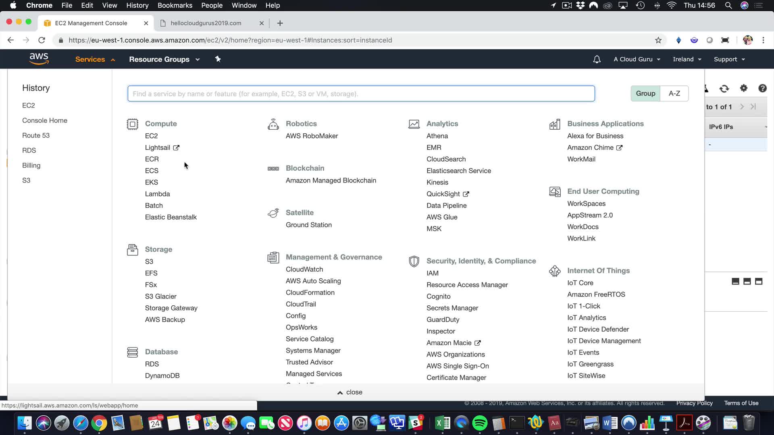Click the AWS logo home icon

coord(39,59)
